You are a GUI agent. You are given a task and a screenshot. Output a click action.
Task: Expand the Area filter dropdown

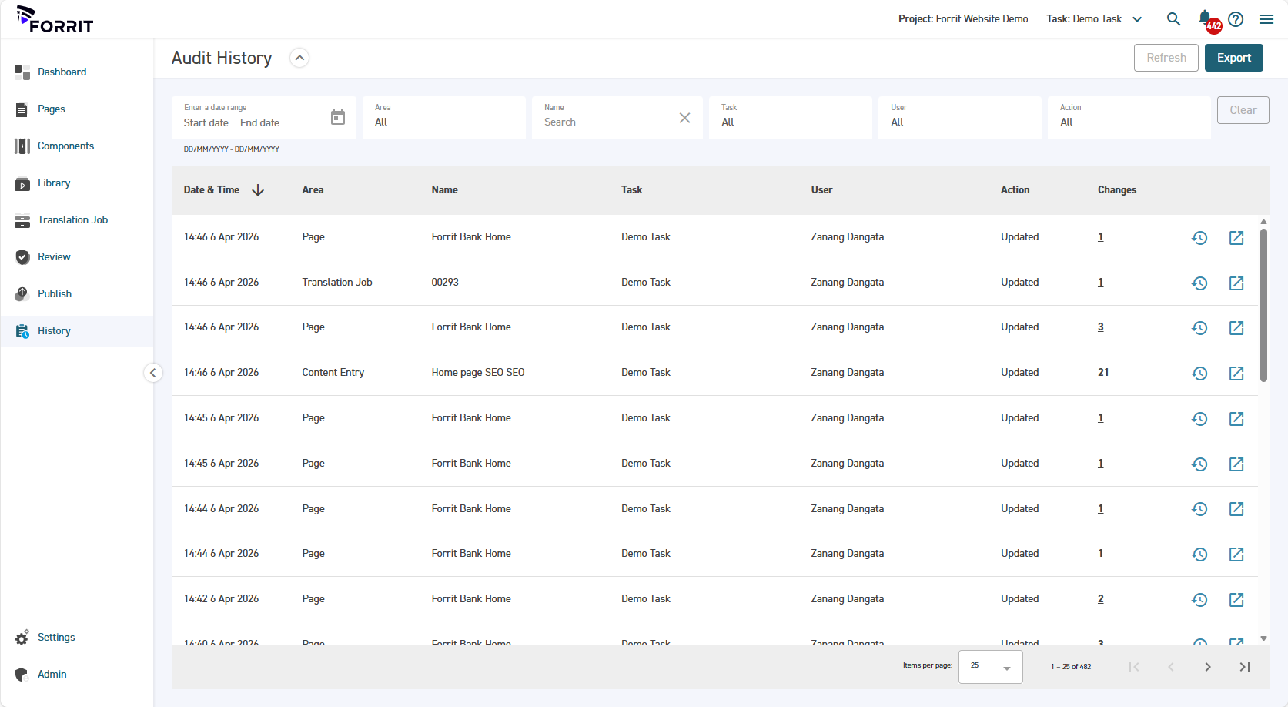click(x=444, y=118)
